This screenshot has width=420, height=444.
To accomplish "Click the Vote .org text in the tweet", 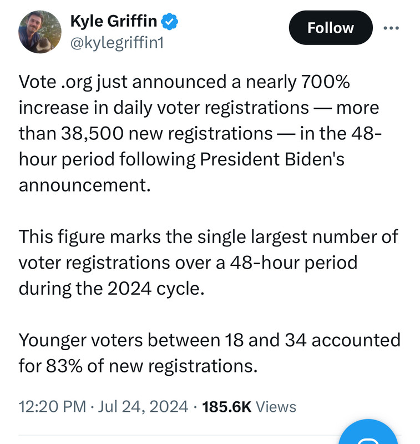I will [x=55, y=82].
